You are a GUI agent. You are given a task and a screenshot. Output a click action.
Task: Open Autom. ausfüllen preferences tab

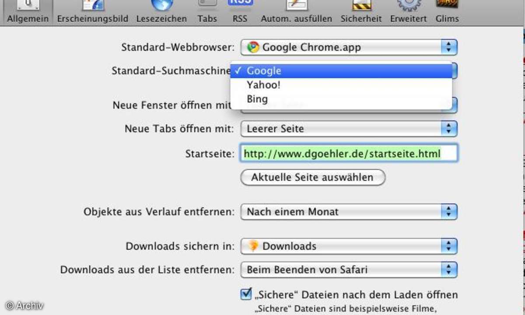tap(297, 12)
